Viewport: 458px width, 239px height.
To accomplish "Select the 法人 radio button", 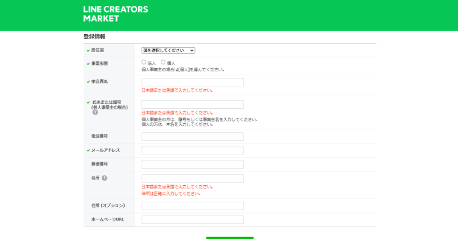I will point(144,62).
